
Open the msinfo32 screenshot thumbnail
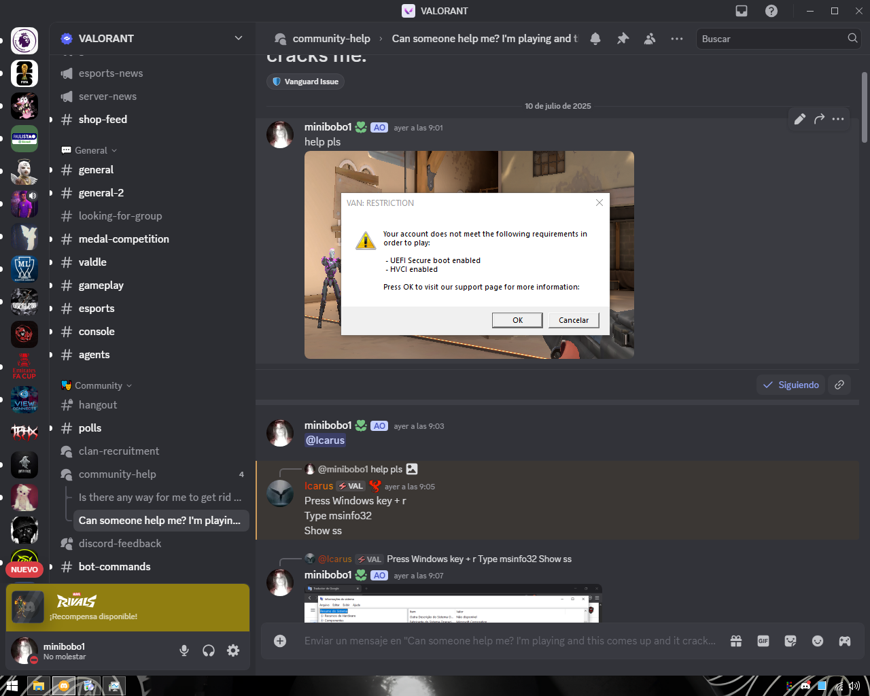pyautogui.click(x=453, y=604)
